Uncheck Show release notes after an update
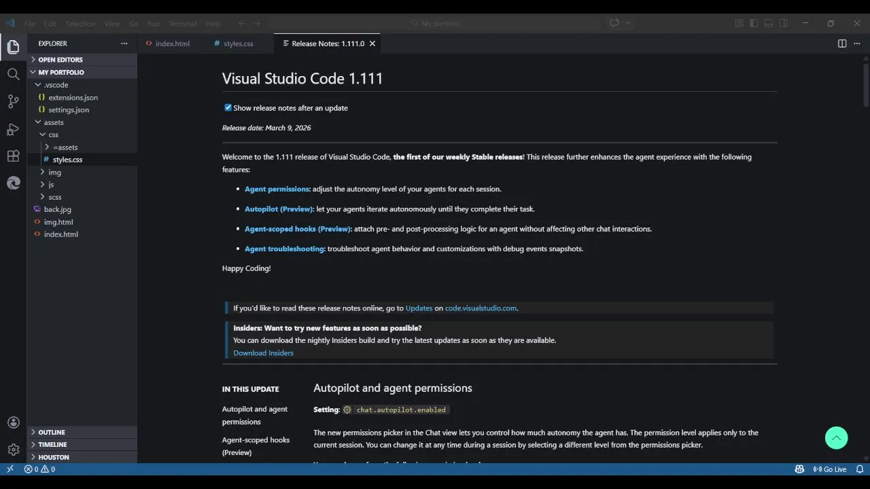Screen dimensions: 870x489 click(228, 107)
